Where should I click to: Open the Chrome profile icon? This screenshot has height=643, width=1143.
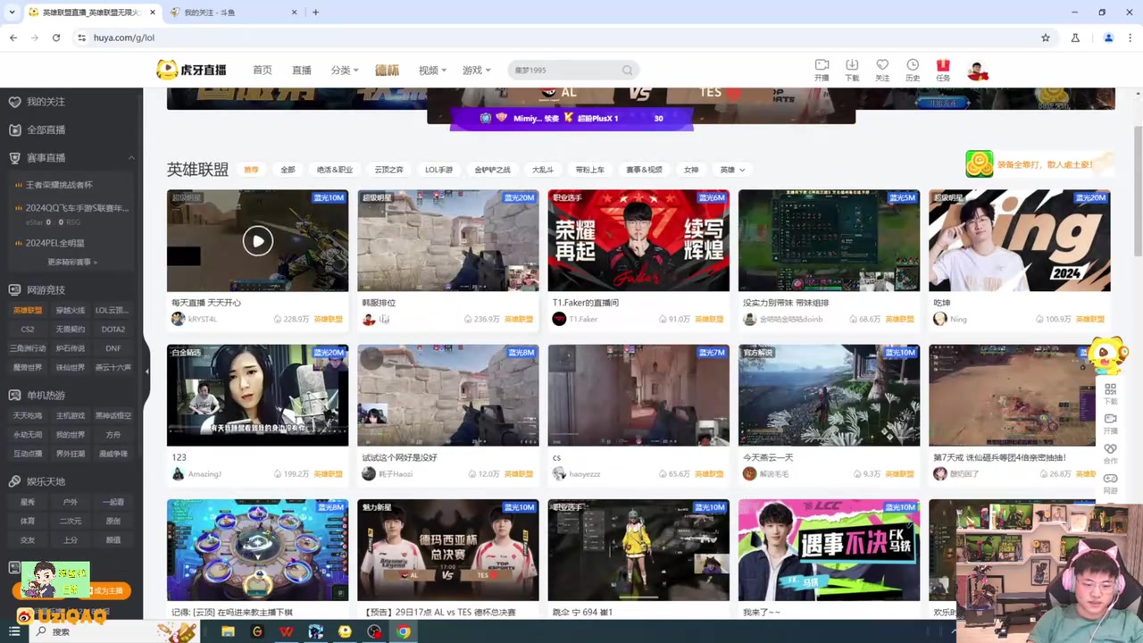tap(1108, 38)
